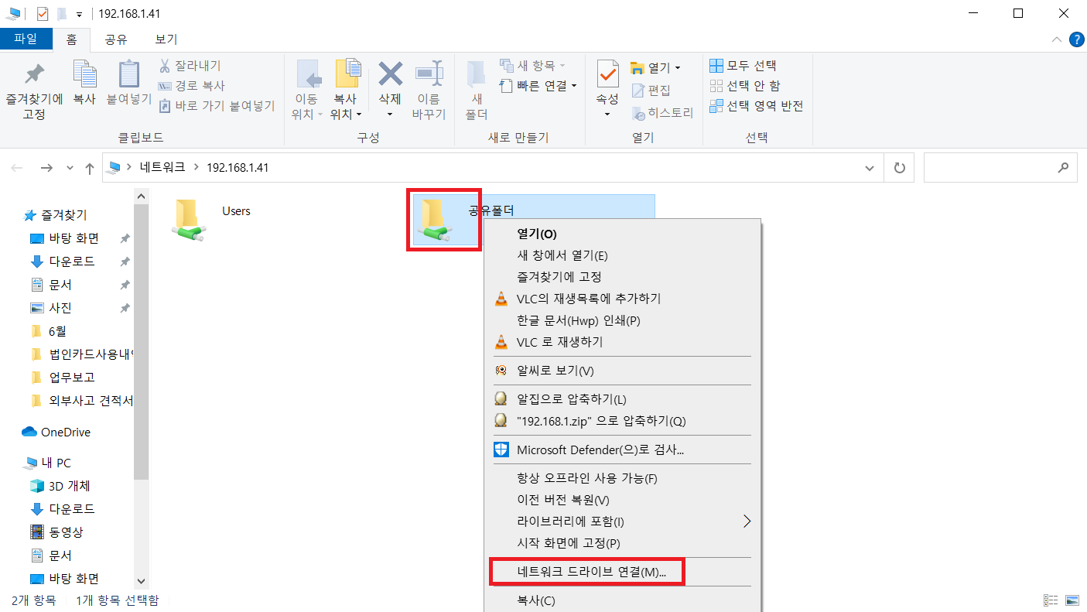This screenshot has width=1087, height=612.
Task: Click the 복사 (copy) ribbon icon
Action: pos(84,74)
